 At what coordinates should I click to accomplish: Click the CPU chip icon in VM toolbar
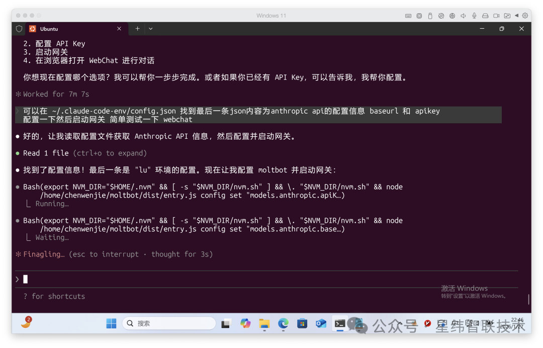pyautogui.click(x=419, y=16)
